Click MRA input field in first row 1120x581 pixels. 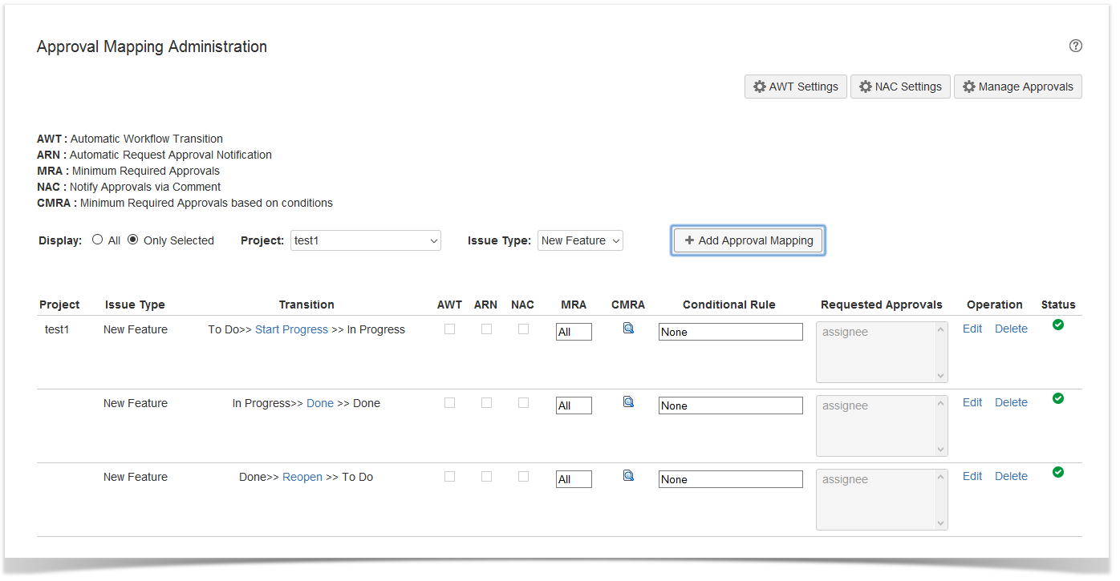(x=574, y=332)
